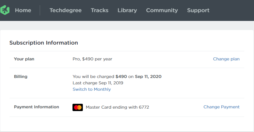The height and width of the screenshot is (132, 254).
Task: Click the Change Payment link
Action: point(221,107)
